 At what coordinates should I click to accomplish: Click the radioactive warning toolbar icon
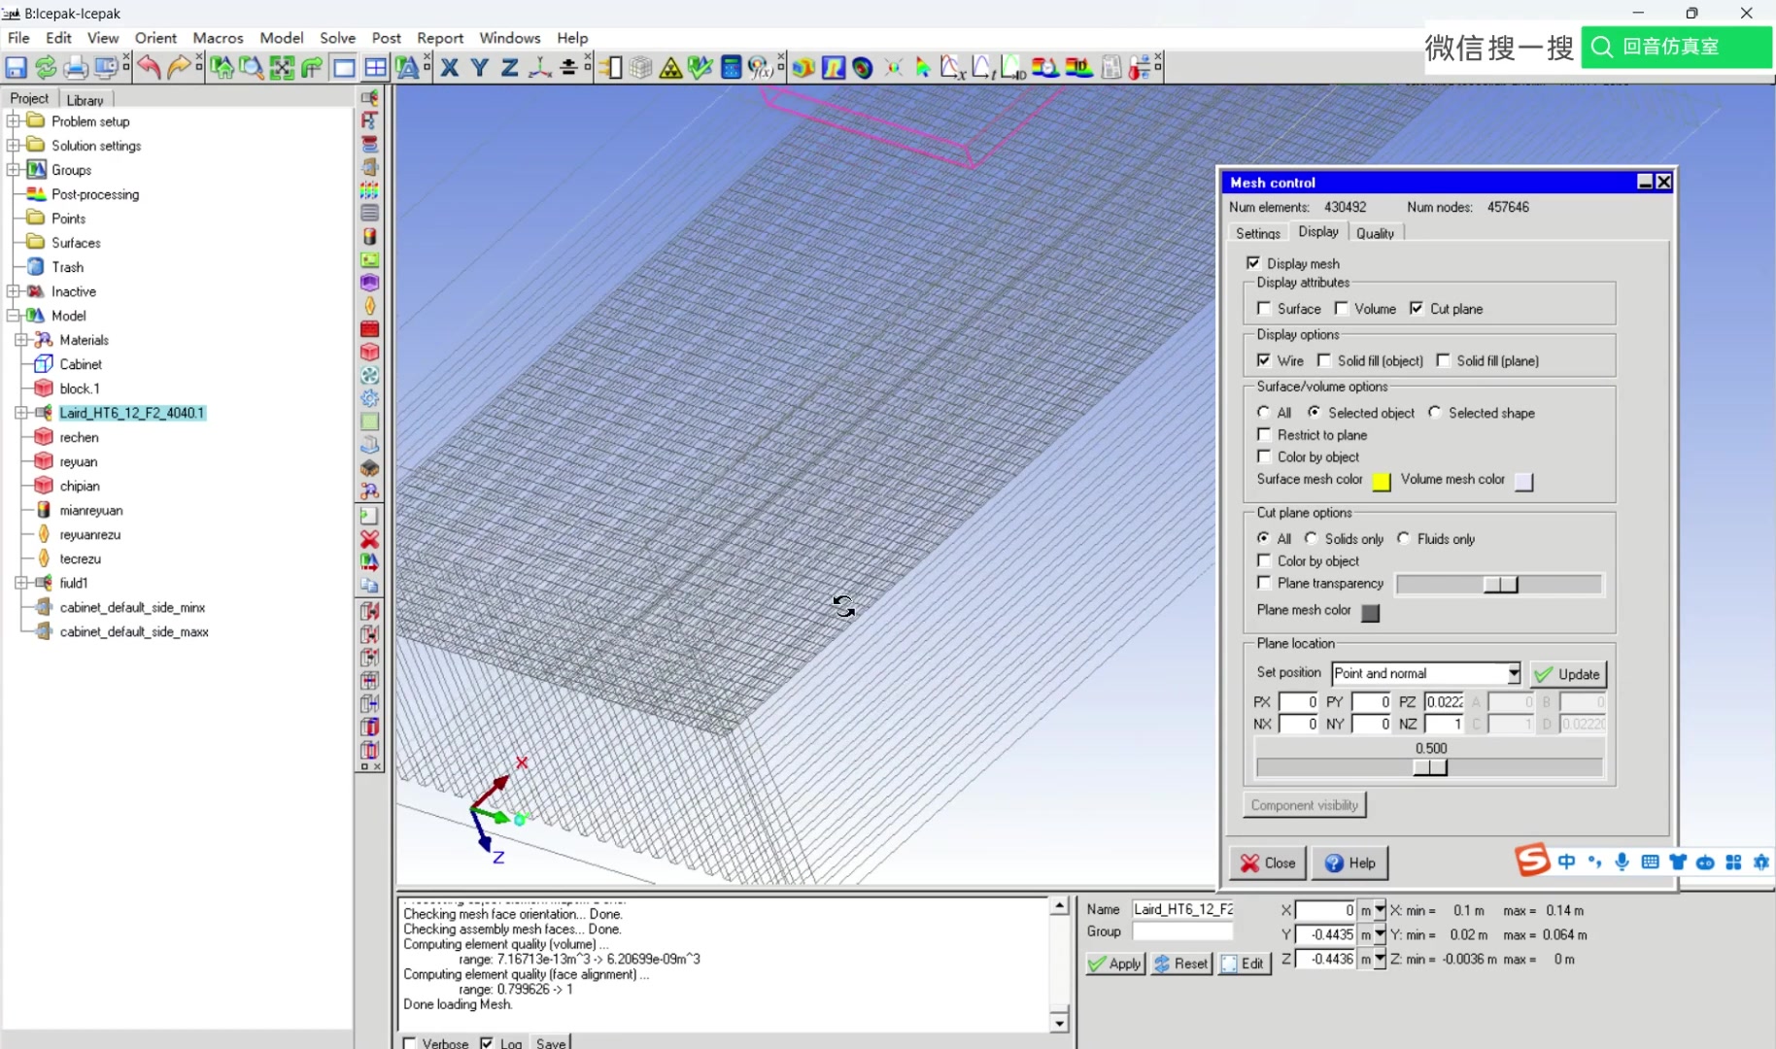(x=672, y=67)
